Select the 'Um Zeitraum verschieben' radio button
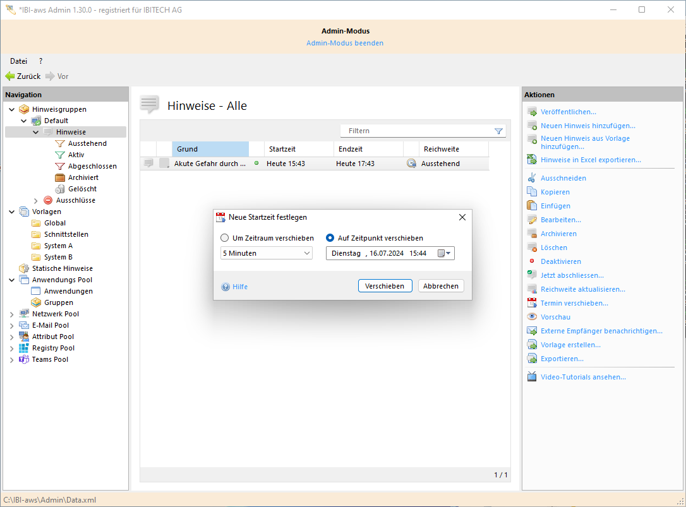 (x=225, y=238)
